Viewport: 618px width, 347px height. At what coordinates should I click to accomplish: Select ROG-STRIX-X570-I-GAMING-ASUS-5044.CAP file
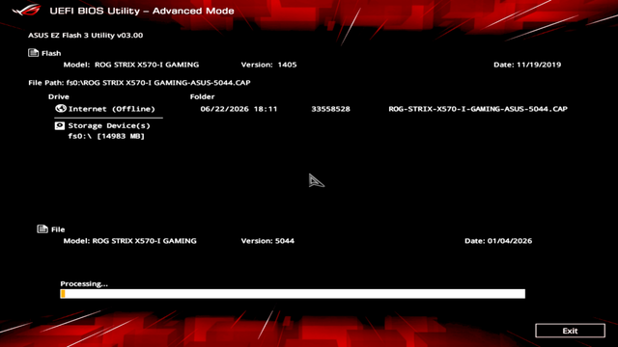click(478, 109)
